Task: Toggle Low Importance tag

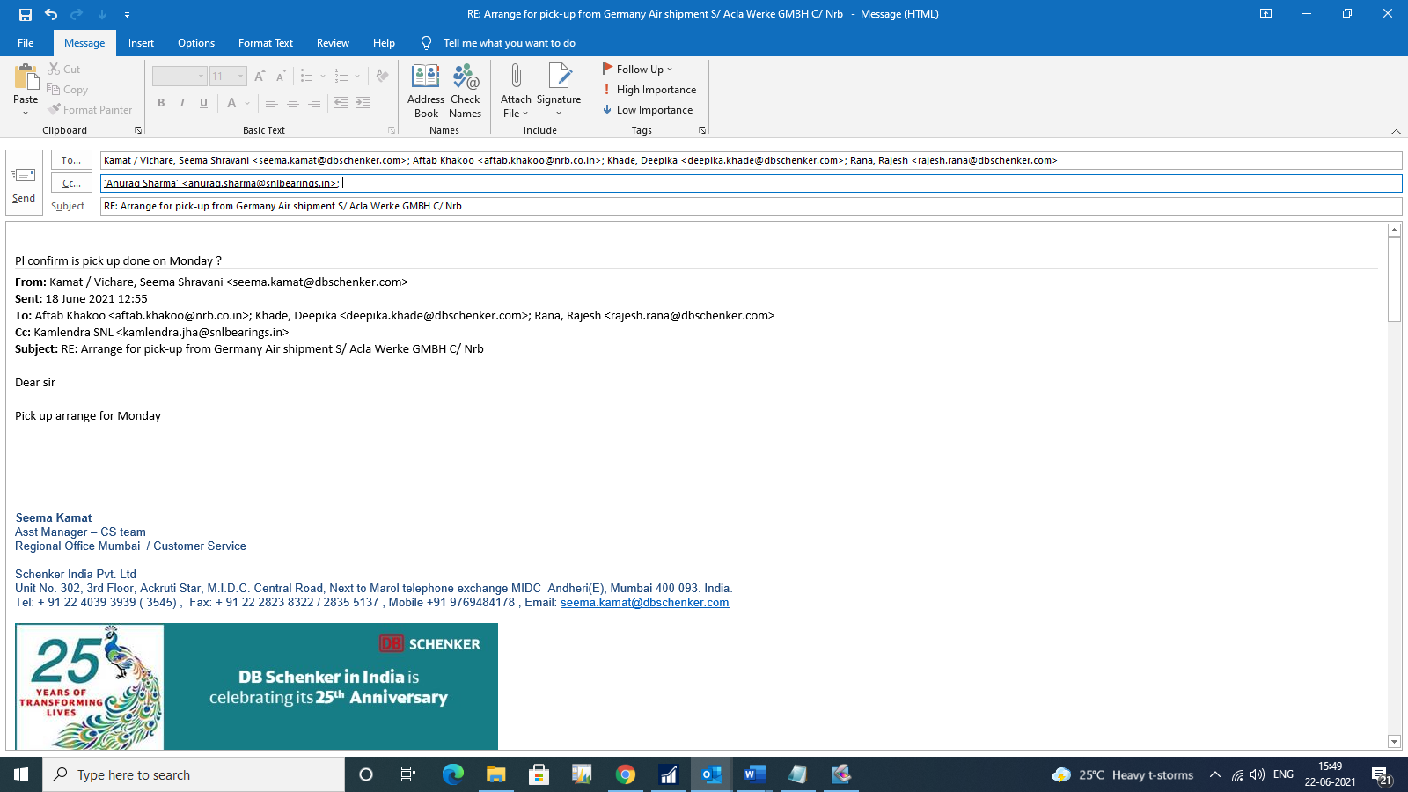Action: point(648,110)
